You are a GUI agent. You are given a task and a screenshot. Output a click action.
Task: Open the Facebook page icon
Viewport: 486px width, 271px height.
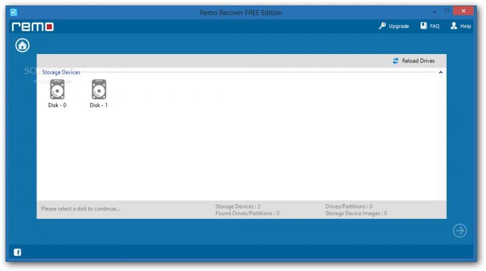[18, 252]
